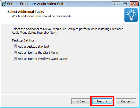This screenshot has height=108, width=140.
Task: Click the Select Additional Tasks heading
Action: coord(26,12)
